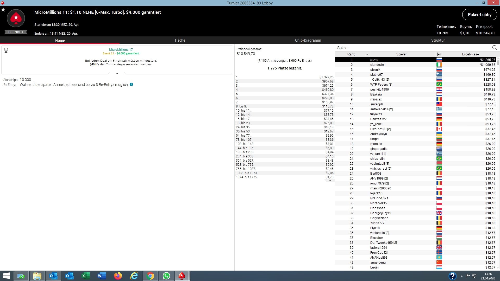This screenshot has width=500, height=281.
Task: Click the broadcast tower icon in info panel
Action: click(x=6, y=50)
